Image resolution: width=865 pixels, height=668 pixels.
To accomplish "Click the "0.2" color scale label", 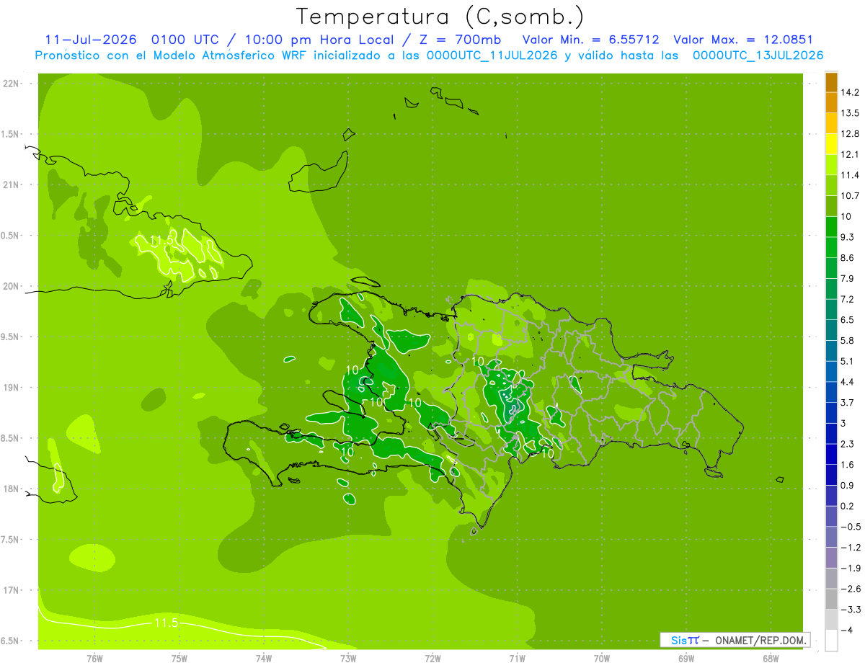I will click(847, 506).
